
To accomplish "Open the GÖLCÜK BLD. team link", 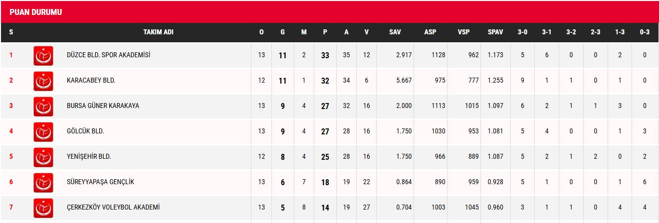I will [x=85, y=131].
